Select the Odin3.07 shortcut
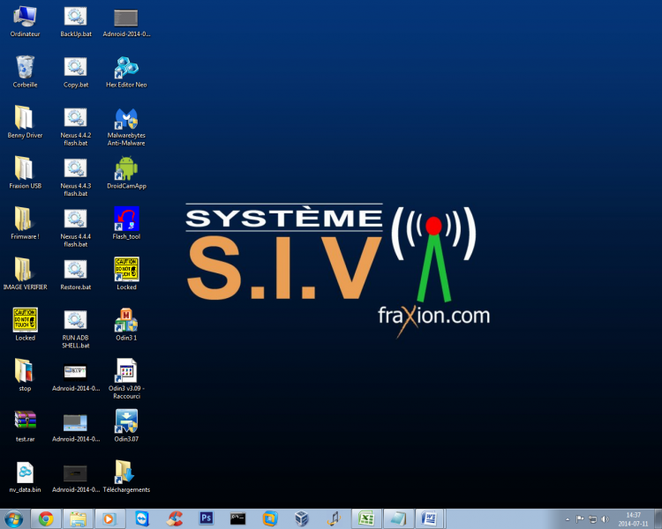 [126, 426]
